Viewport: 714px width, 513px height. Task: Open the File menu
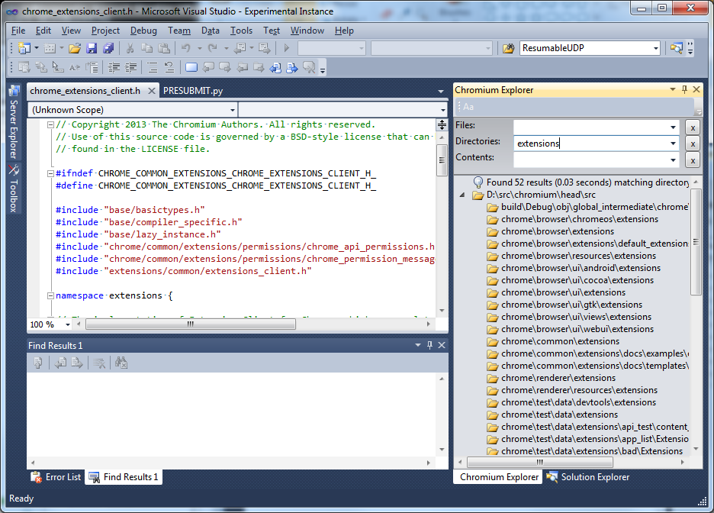point(18,31)
